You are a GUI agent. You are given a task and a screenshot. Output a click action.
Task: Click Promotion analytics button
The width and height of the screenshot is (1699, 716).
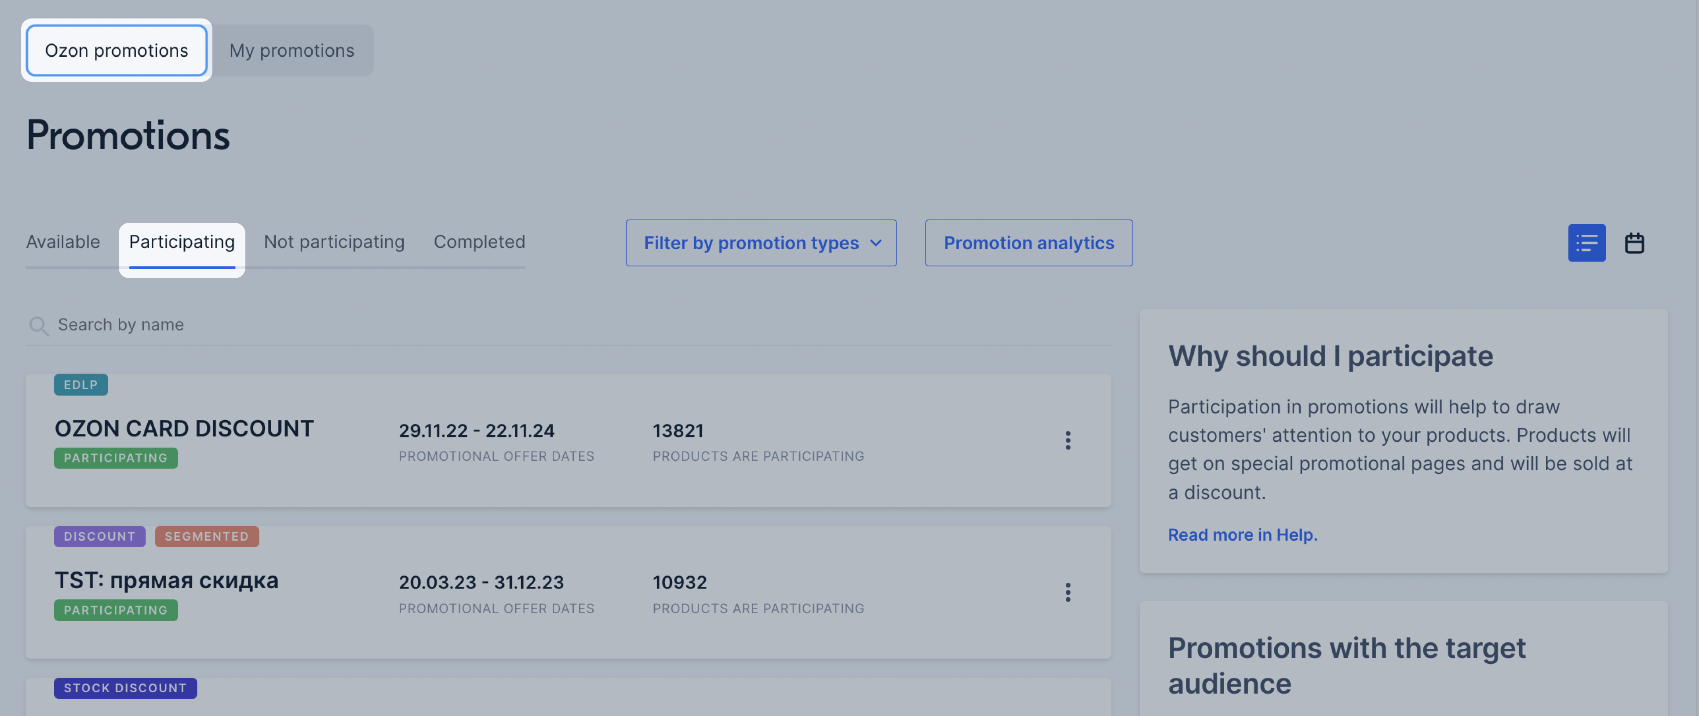pos(1028,244)
